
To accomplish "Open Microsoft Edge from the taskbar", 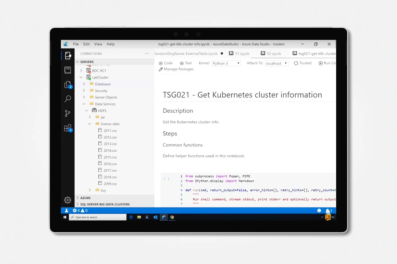I will tap(131, 217).
